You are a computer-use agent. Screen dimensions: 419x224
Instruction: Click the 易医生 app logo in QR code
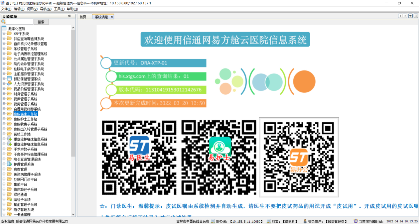coord(139,146)
